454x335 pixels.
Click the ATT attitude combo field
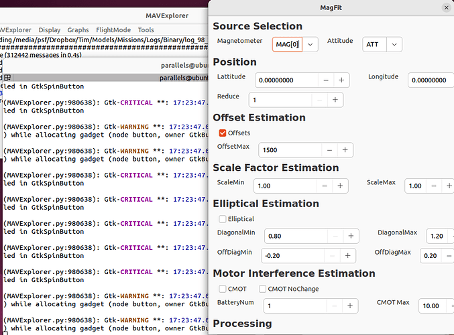click(x=374, y=44)
